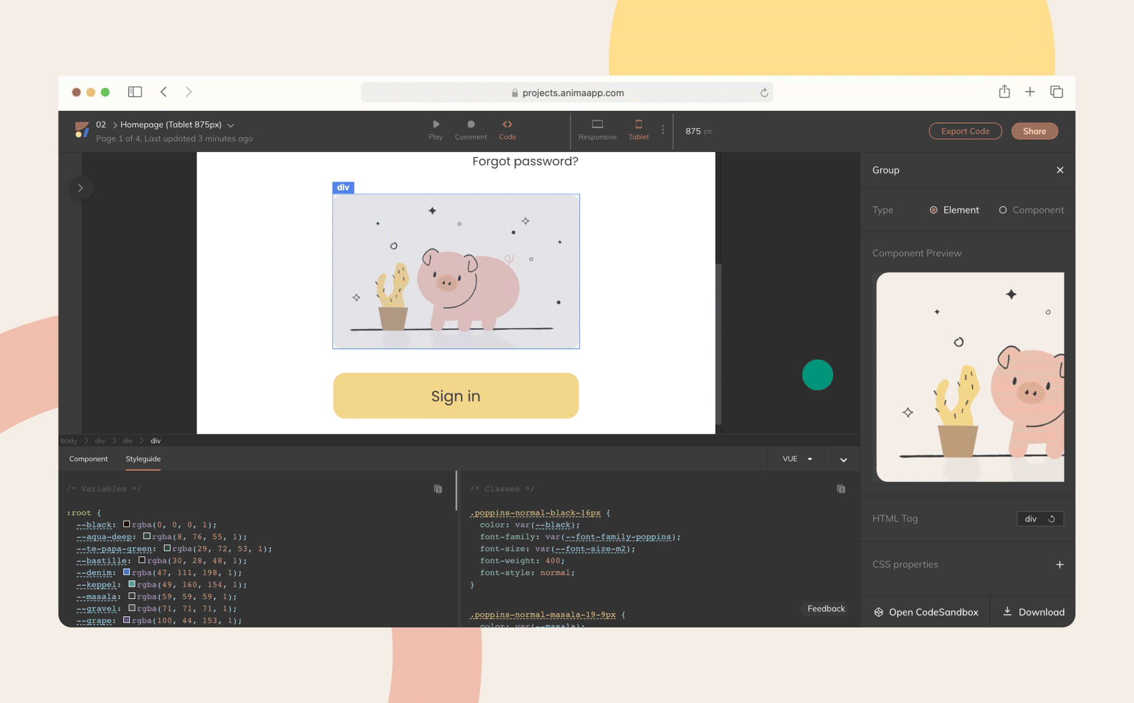The width and height of the screenshot is (1134, 703).
Task: Reset the HTML Tag div value
Action: [1051, 519]
